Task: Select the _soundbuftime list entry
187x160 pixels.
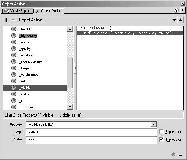Action: [30, 62]
